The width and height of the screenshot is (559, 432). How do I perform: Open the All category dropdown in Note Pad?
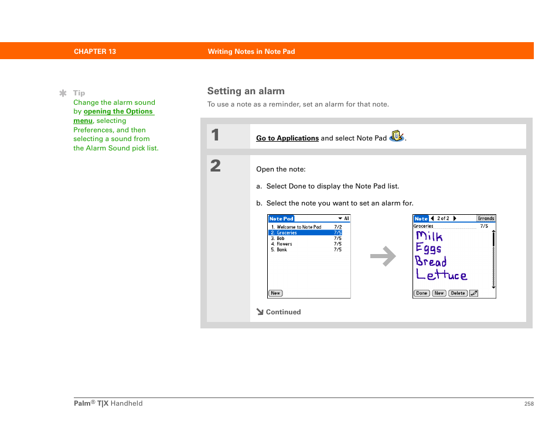tap(344, 218)
